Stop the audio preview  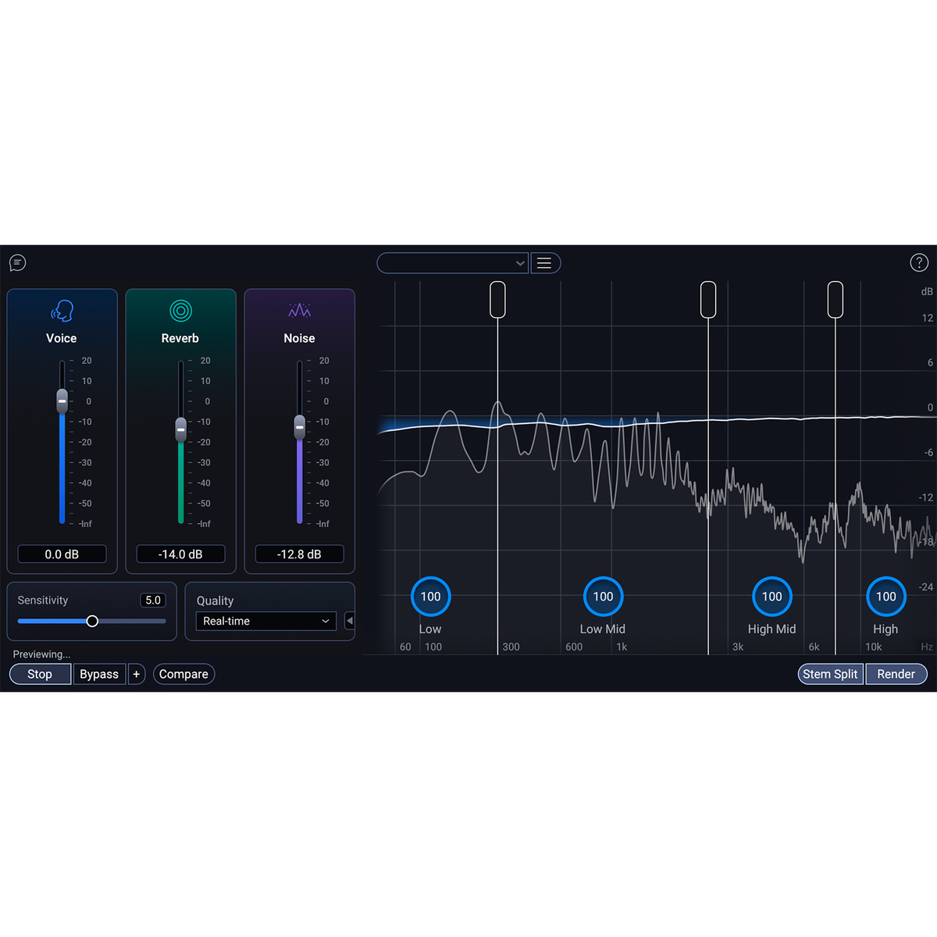[x=40, y=674]
